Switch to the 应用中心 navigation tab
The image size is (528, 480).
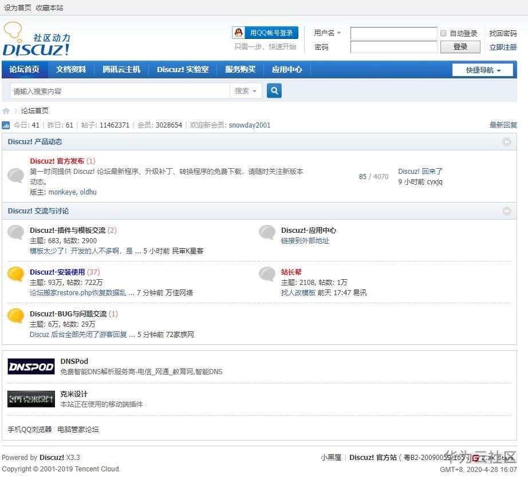pos(287,69)
